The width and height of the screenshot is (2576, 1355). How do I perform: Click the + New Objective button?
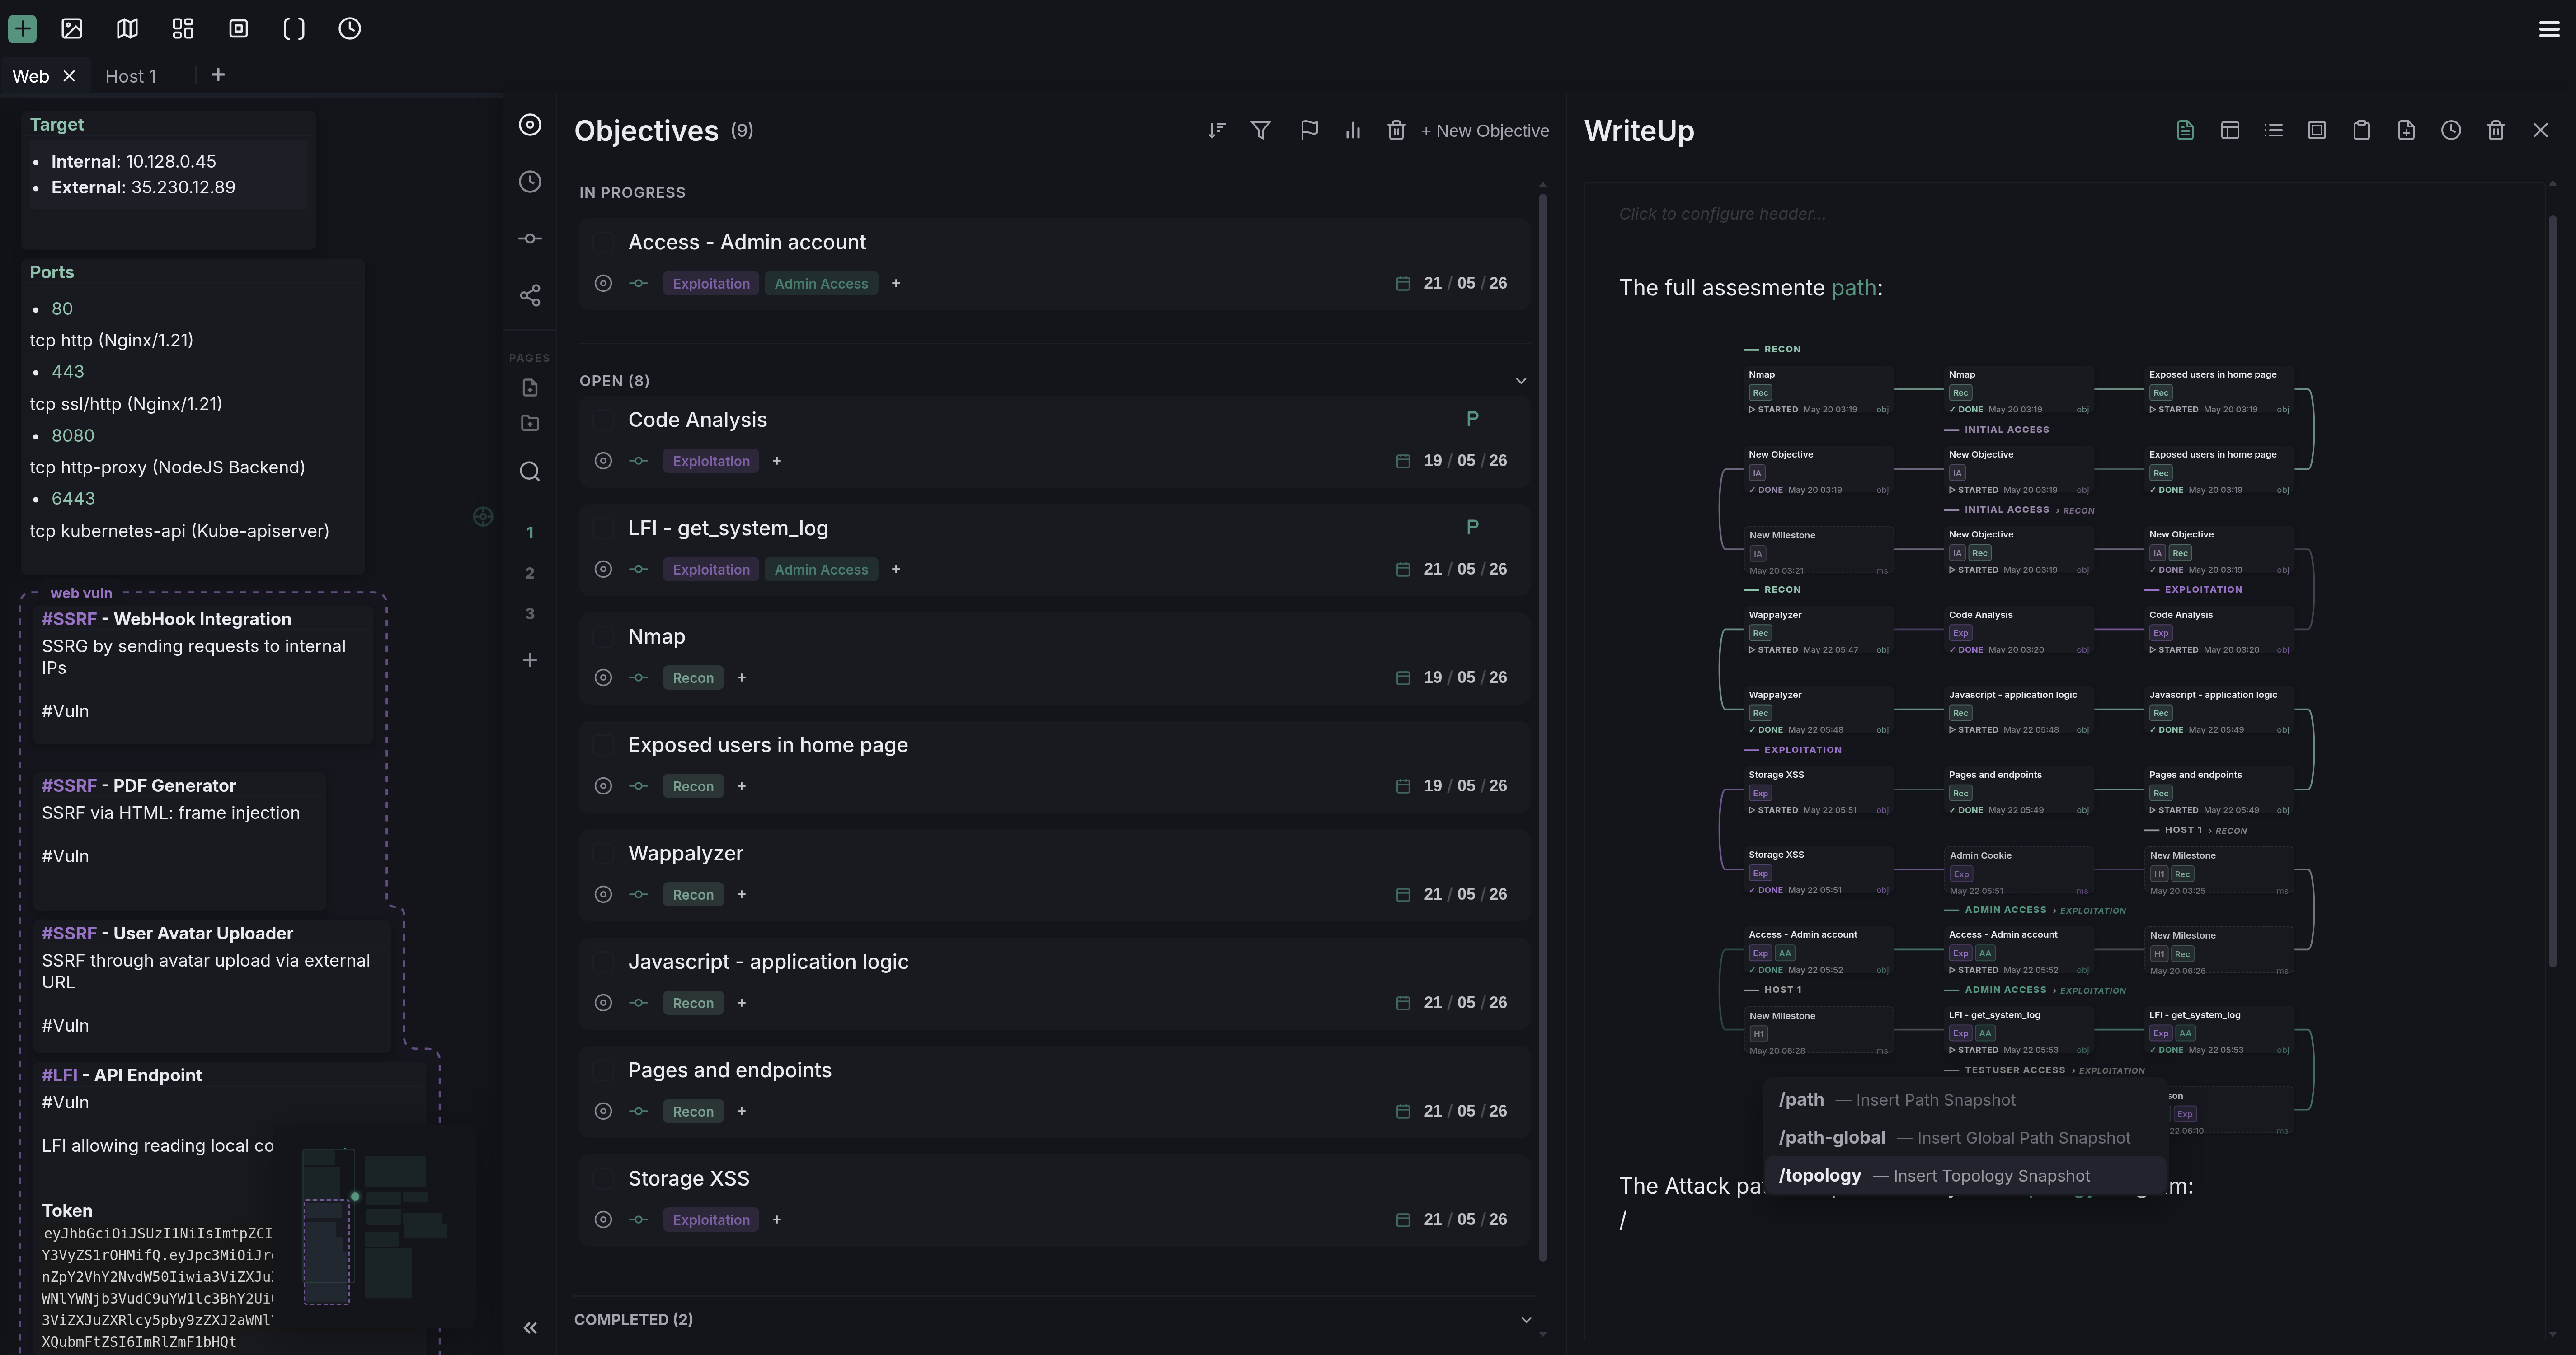click(x=1485, y=131)
